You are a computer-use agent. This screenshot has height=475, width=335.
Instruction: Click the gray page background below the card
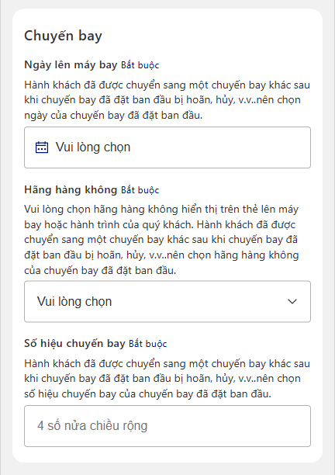coord(167,469)
